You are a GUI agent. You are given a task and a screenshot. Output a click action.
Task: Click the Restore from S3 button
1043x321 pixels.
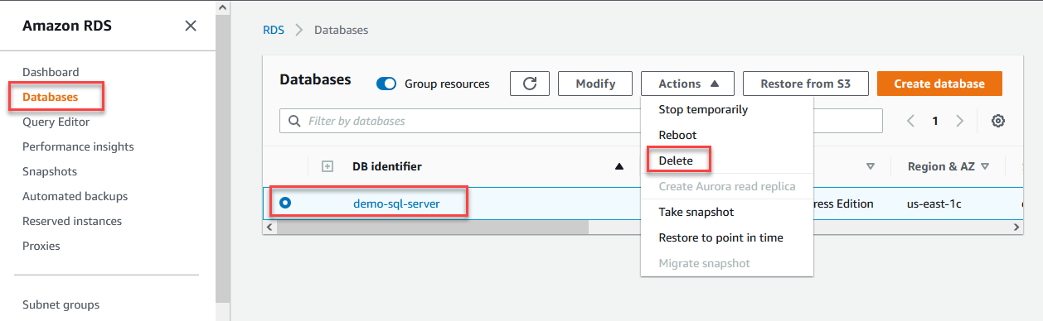[x=805, y=84]
